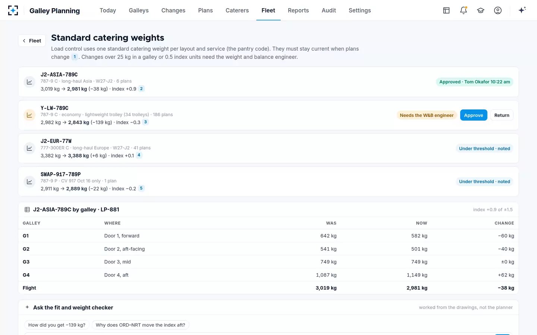Screen dimensions: 537x335
Task: Switch to the Galleys tab
Action: point(139,10)
